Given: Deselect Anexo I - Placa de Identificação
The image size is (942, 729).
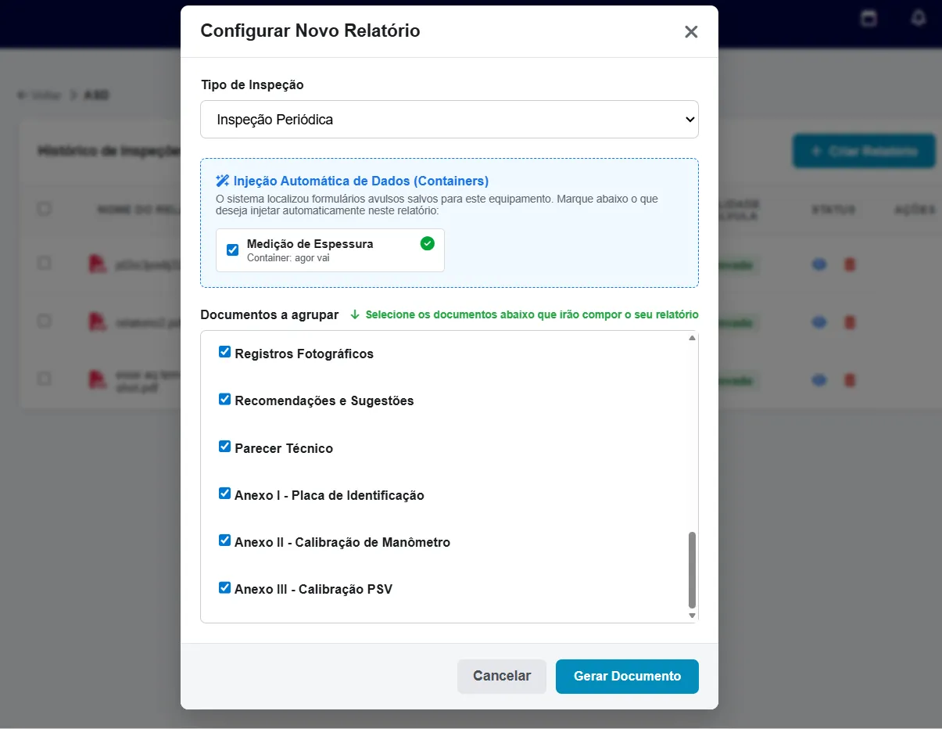Looking at the screenshot, I should 225,494.
